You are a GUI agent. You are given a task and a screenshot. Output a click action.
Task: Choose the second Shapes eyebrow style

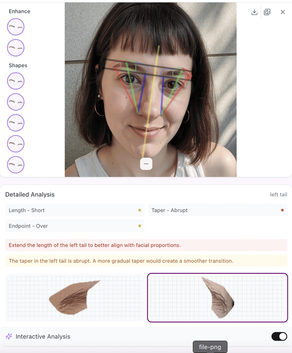tap(16, 102)
